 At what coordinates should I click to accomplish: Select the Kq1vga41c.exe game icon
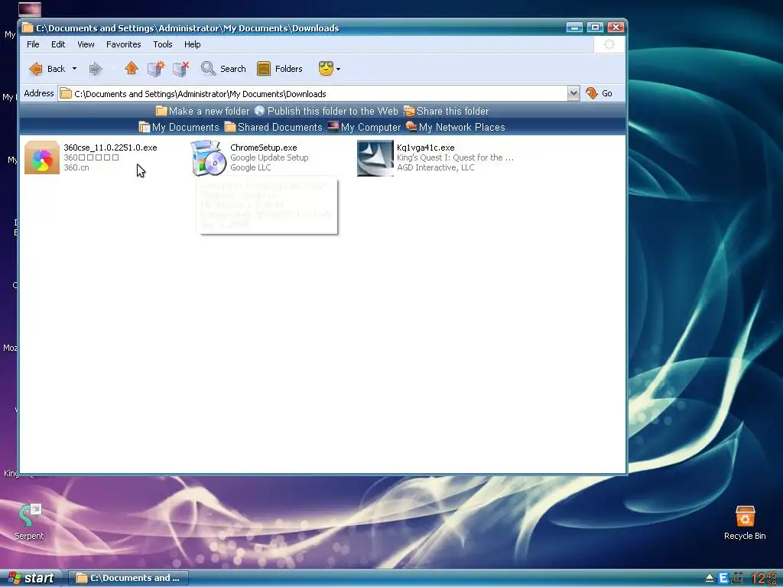(x=375, y=158)
